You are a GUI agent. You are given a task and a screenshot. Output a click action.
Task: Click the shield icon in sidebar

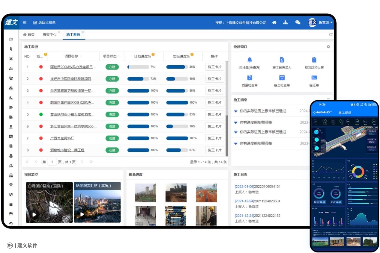[x=11, y=195]
